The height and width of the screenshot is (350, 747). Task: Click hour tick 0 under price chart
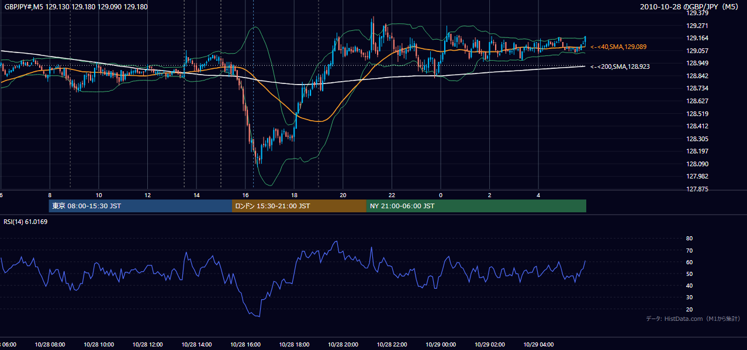(441, 195)
